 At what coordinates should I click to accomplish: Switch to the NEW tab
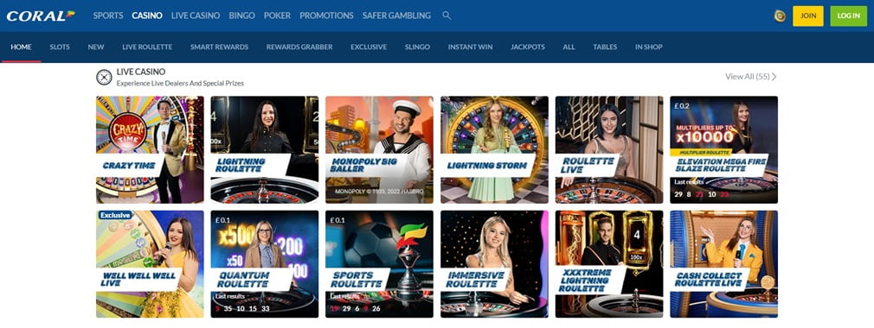coord(96,47)
